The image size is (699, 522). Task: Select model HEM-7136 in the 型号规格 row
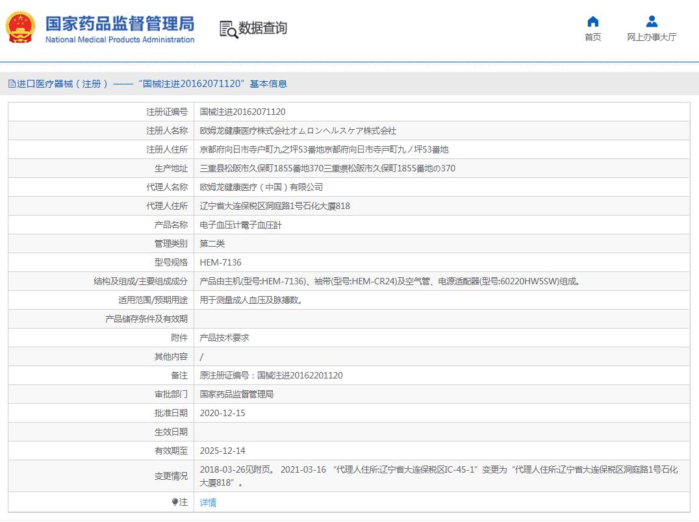[220, 262]
